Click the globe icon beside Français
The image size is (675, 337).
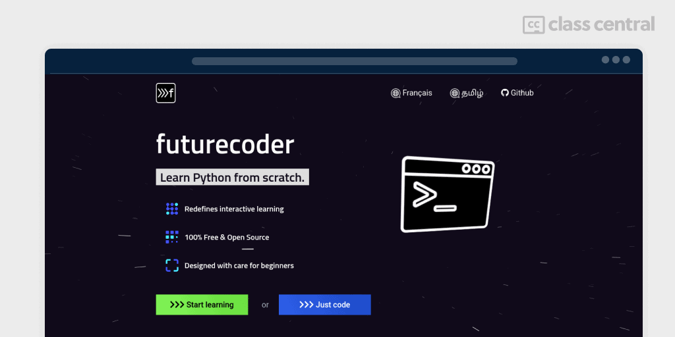pos(396,93)
